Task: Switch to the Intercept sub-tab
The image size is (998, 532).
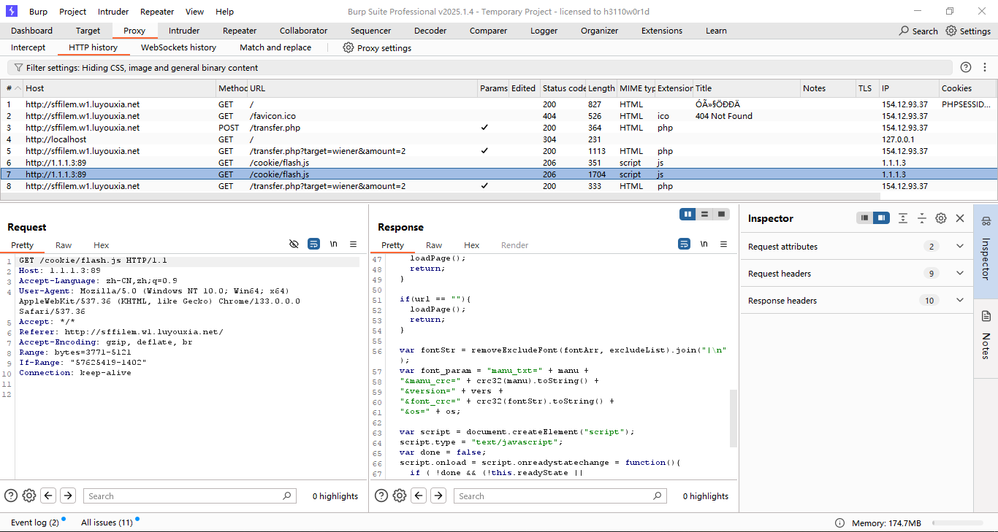Action: point(28,47)
